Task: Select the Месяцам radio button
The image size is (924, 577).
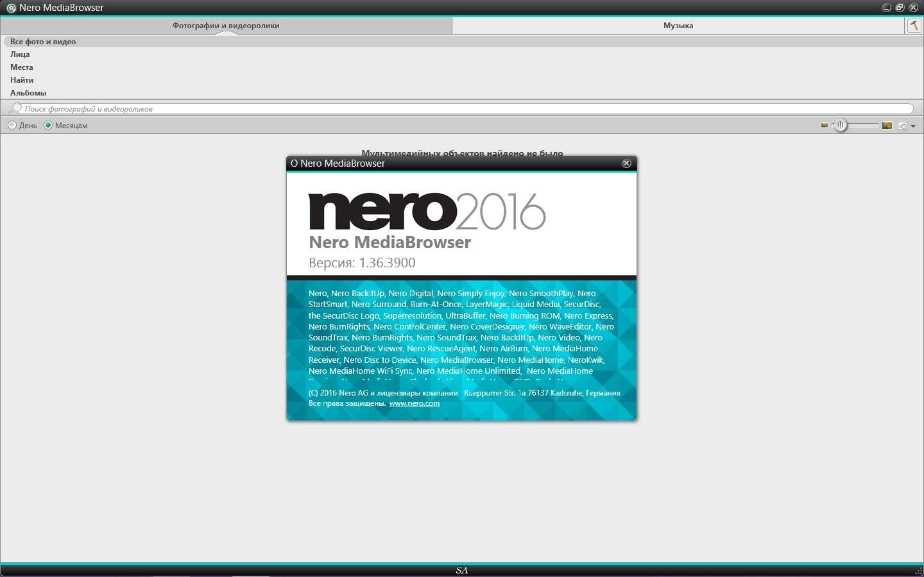Action: pyautogui.click(x=48, y=126)
